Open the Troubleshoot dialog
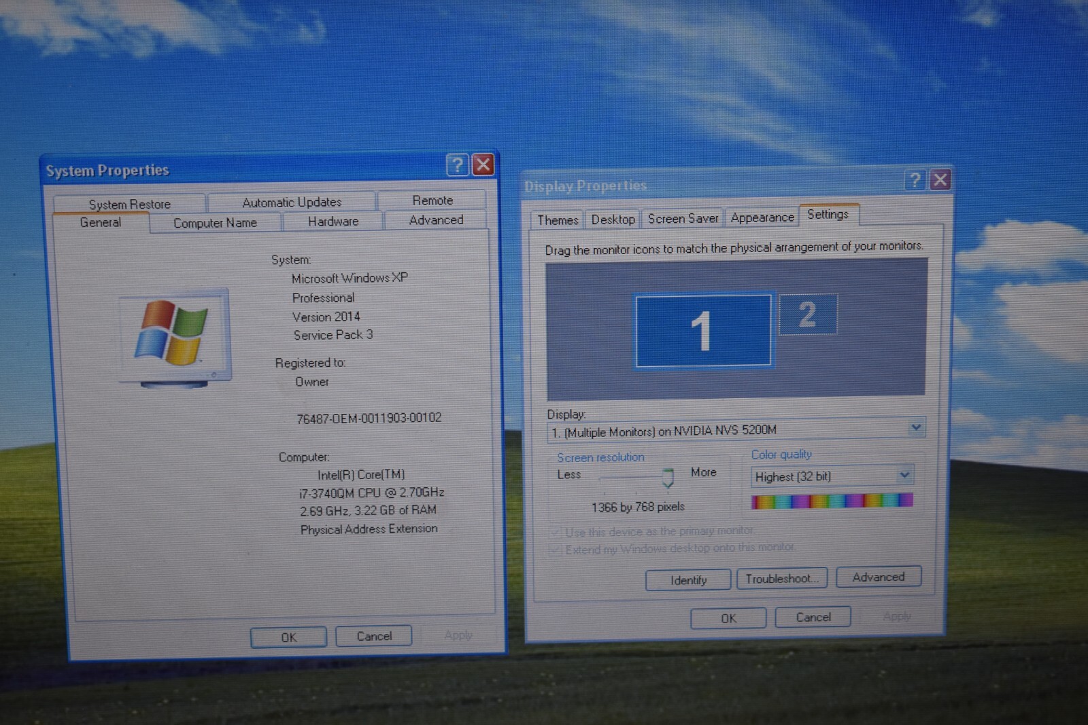The image size is (1088, 725). click(x=782, y=578)
